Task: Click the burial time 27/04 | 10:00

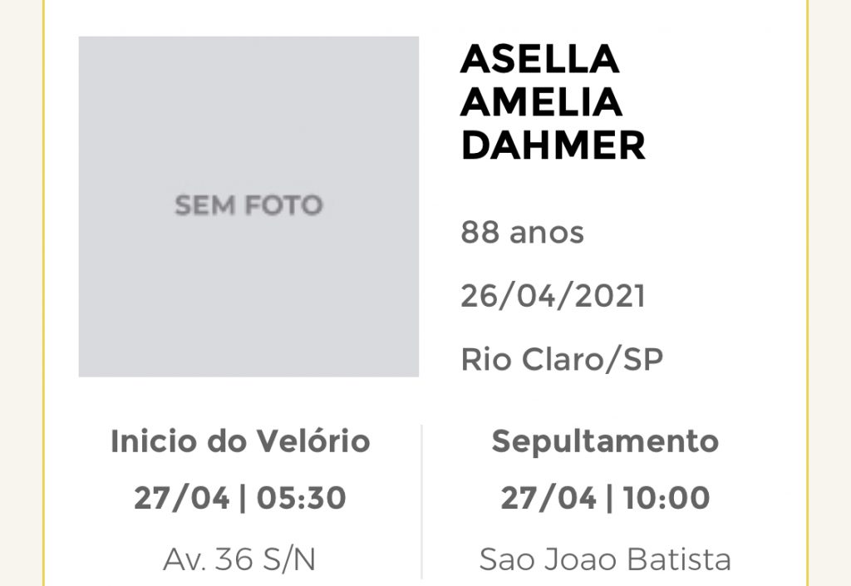Action: (x=605, y=498)
